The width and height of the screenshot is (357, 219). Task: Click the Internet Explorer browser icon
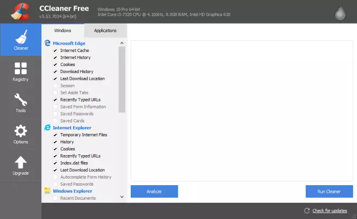point(47,128)
